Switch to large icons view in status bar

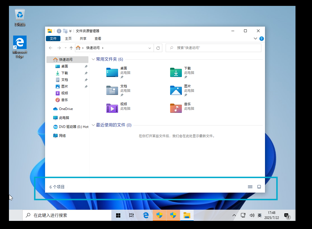[259, 187]
